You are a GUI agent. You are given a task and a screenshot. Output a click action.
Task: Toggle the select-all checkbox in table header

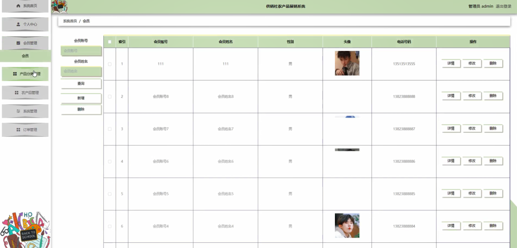pos(110,42)
